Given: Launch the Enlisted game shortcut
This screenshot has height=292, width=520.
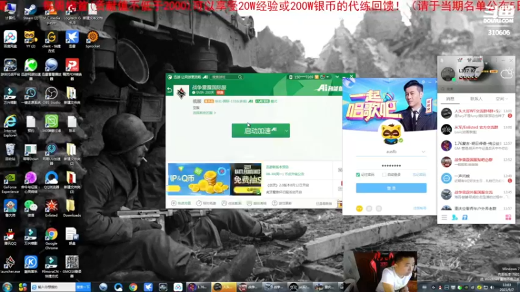Looking at the screenshot, I should point(51,208).
